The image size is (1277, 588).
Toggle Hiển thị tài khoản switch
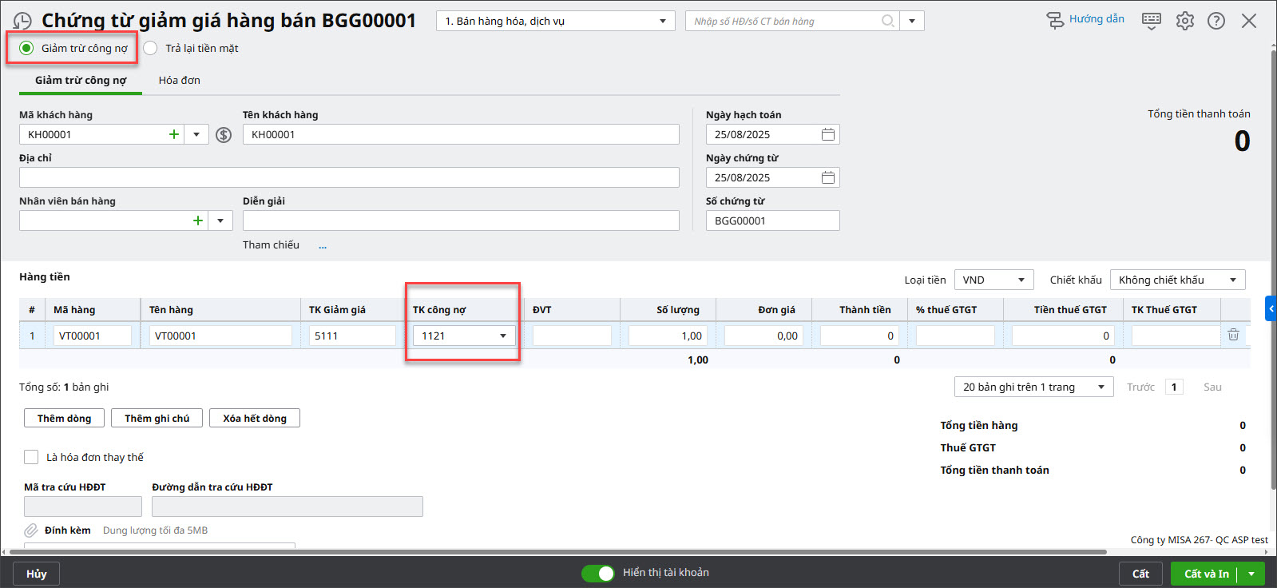pos(597,573)
